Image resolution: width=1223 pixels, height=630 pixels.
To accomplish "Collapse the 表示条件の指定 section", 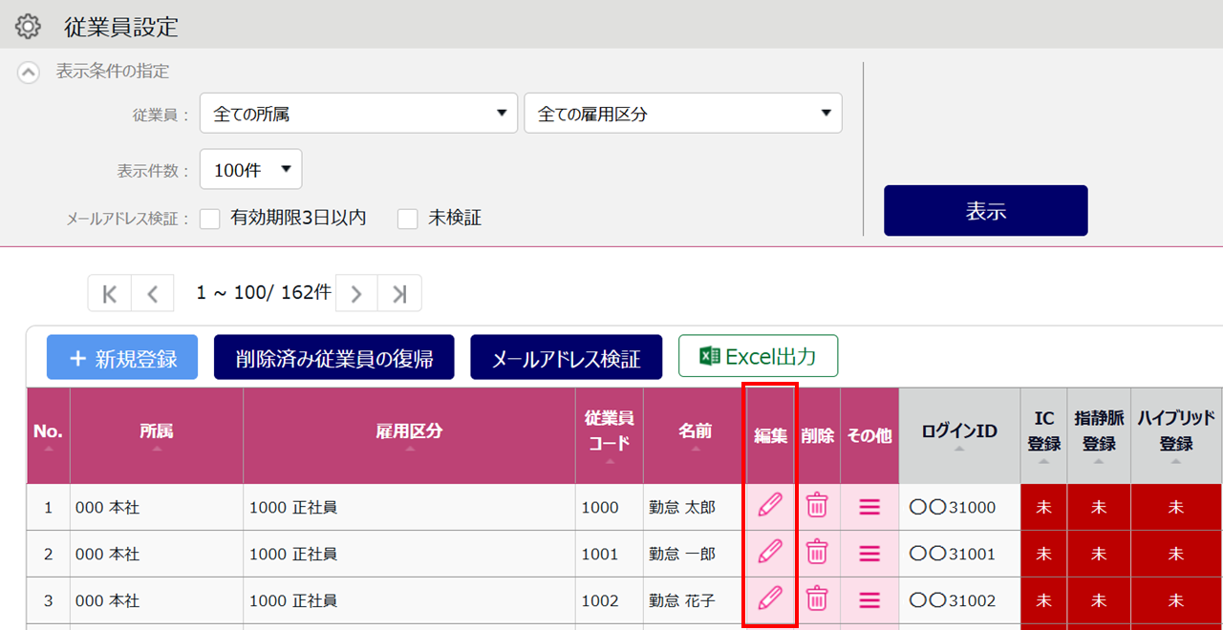I will click(x=30, y=72).
